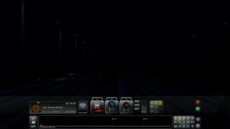Click the coupling icon at bottom left

click(x=33, y=126)
